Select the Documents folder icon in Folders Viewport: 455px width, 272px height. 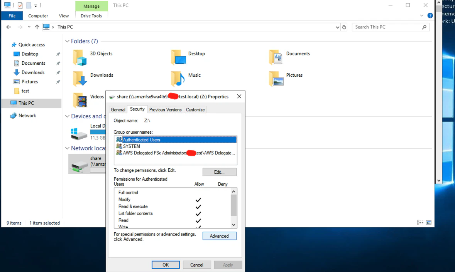[x=276, y=57]
